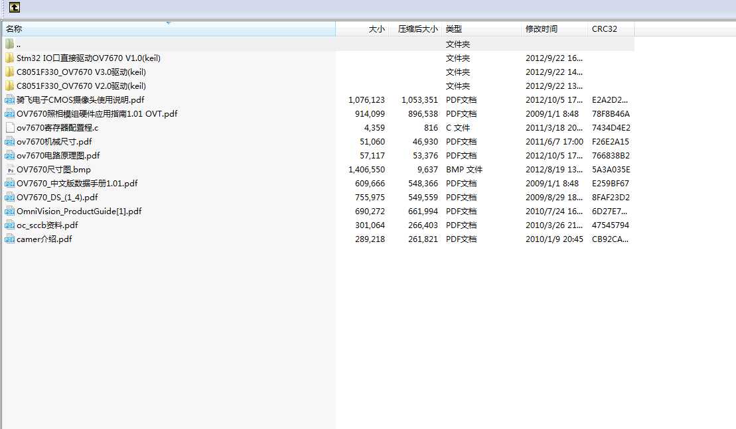Click compressed size 548,366
This screenshot has width=736, height=429.
click(x=423, y=183)
